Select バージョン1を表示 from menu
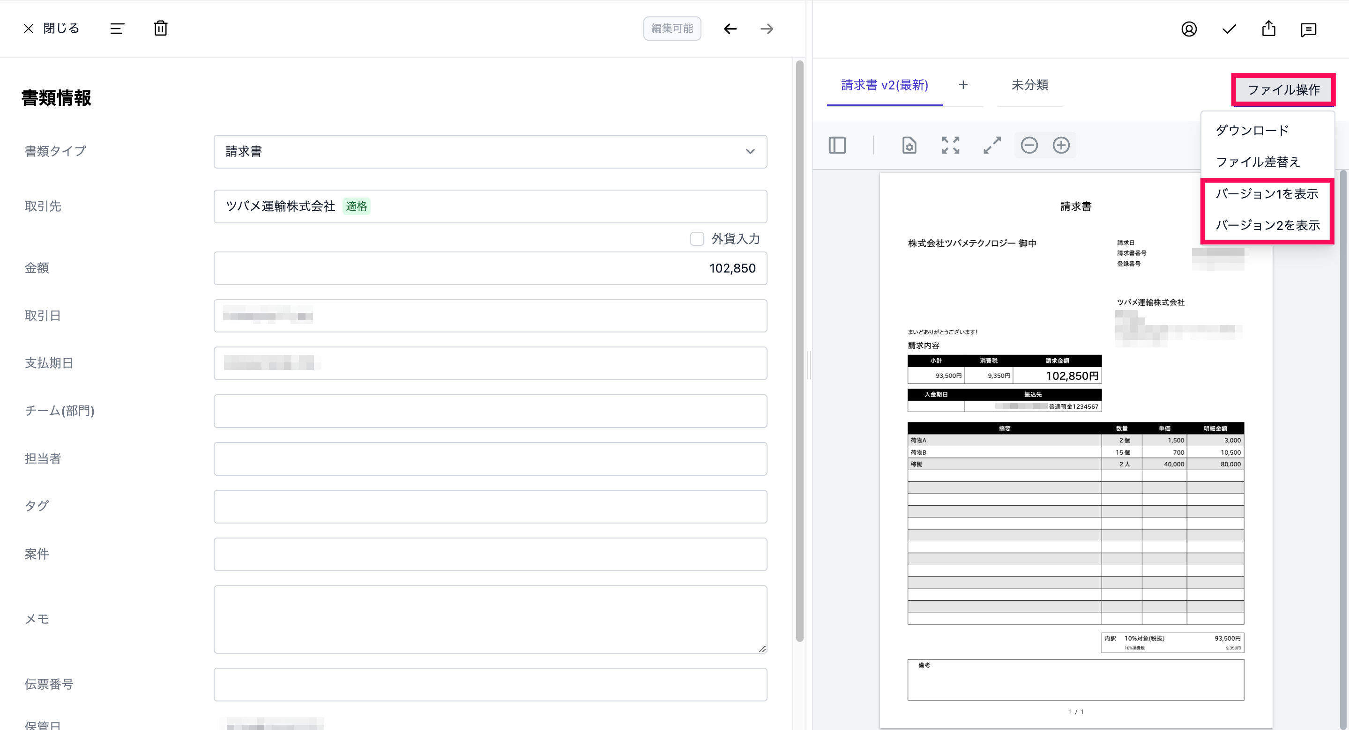The height and width of the screenshot is (730, 1349). (1266, 193)
